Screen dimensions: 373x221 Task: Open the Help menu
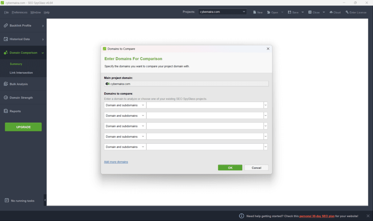pyautogui.click(x=47, y=12)
